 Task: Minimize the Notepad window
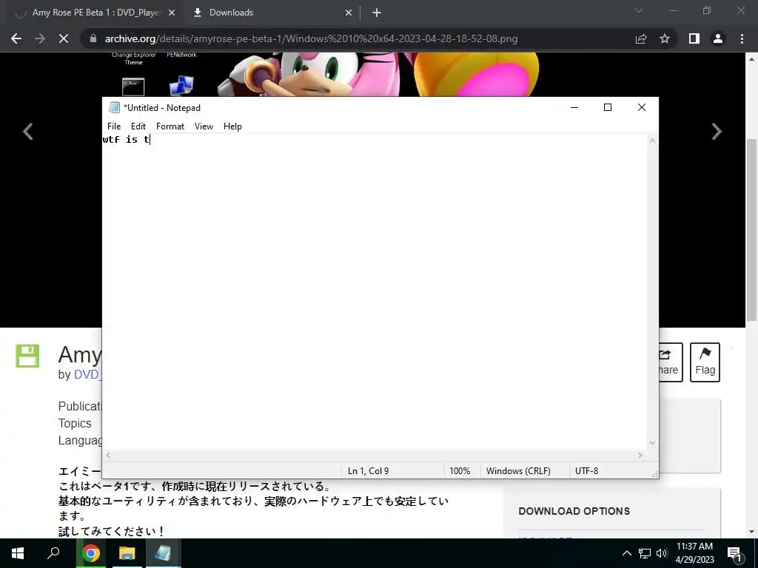tap(574, 107)
